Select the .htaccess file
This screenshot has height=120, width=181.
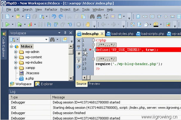32,73
